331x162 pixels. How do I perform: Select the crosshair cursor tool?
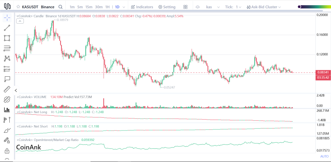coord(7,18)
